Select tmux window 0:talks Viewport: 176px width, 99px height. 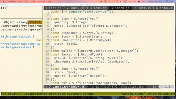tap(14, 94)
